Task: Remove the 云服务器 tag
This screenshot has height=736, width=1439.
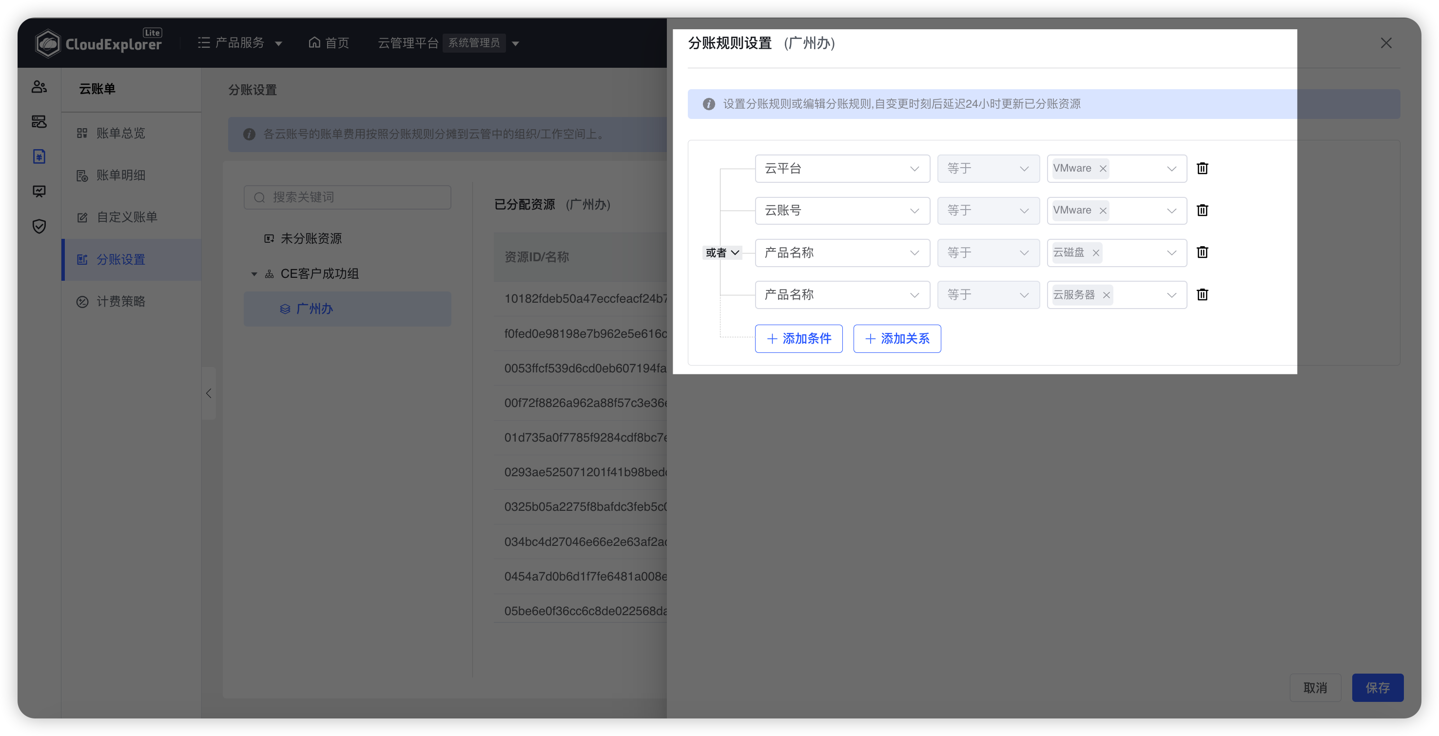Action: pyautogui.click(x=1106, y=295)
